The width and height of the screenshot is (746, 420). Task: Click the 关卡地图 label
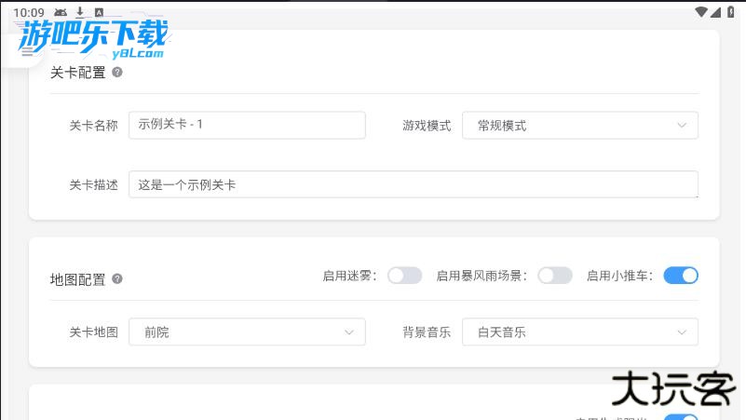pyautogui.click(x=93, y=332)
